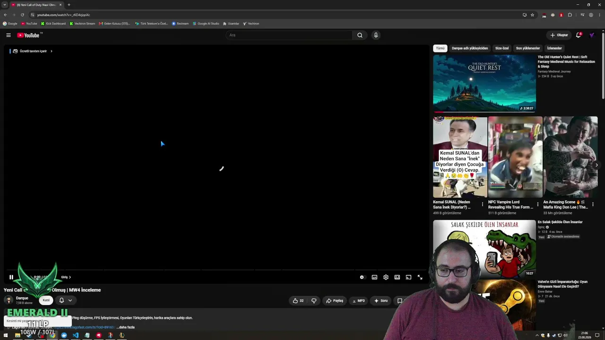Open the player settings gear
This screenshot has height=340, width=605.
tap(386, 277)
